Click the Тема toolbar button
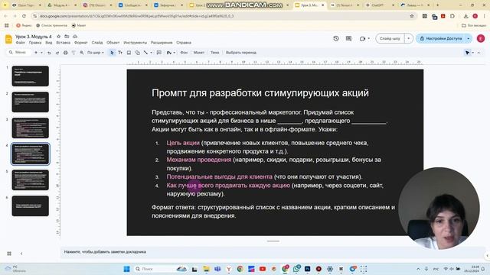 (x=214, y=53)
